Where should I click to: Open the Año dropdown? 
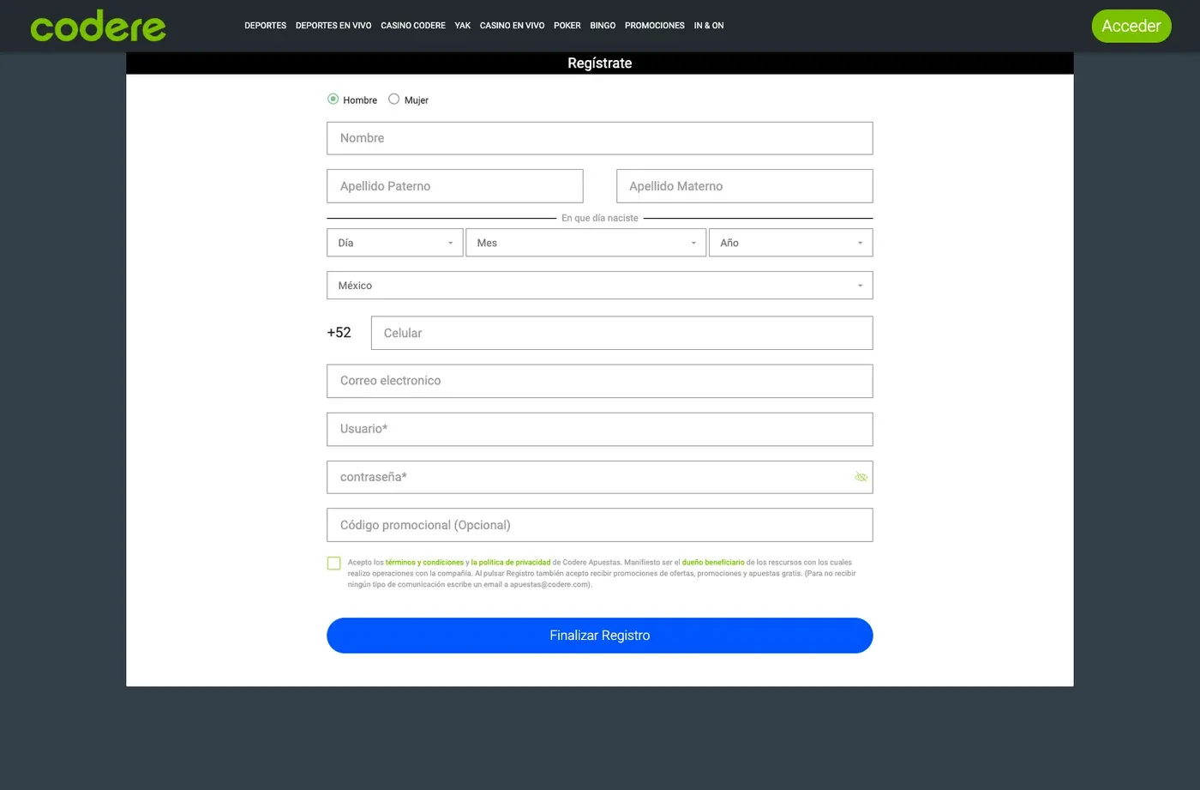tap(790, 243)
